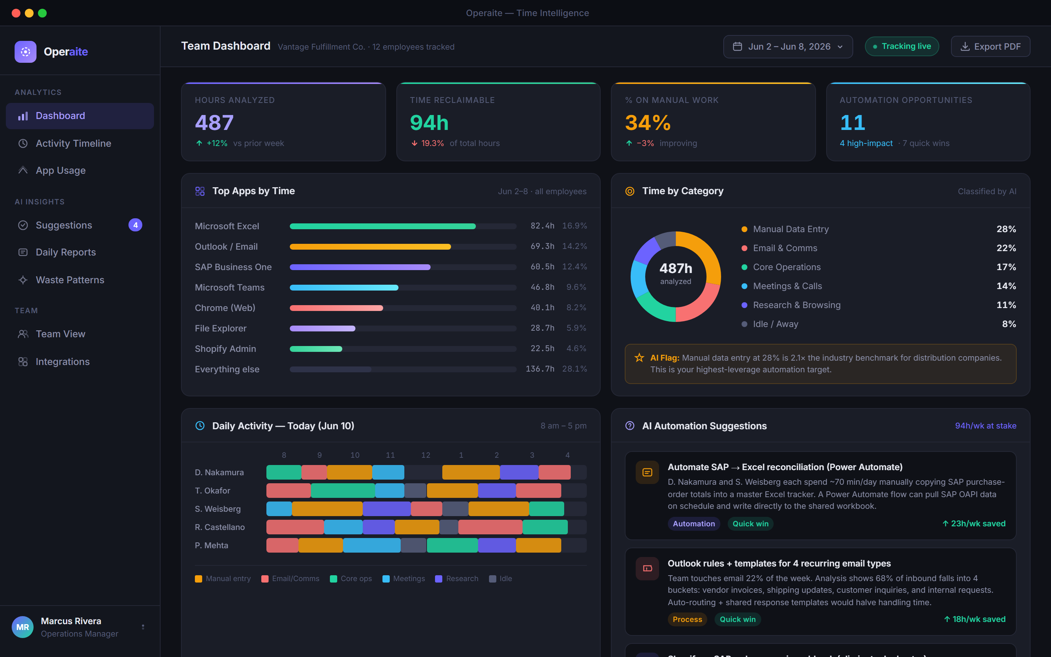Click the Manual Data Entry legend dot
This screenshot has height=657, width=1051.
(x=744, y=229)
